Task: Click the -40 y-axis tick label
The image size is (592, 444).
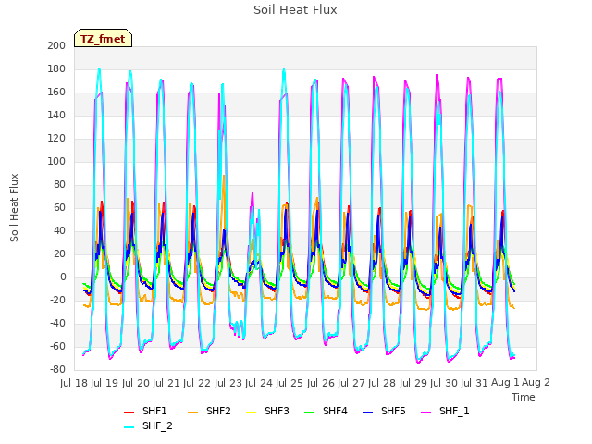Action: pyautogui.click(x=57, y=324)
